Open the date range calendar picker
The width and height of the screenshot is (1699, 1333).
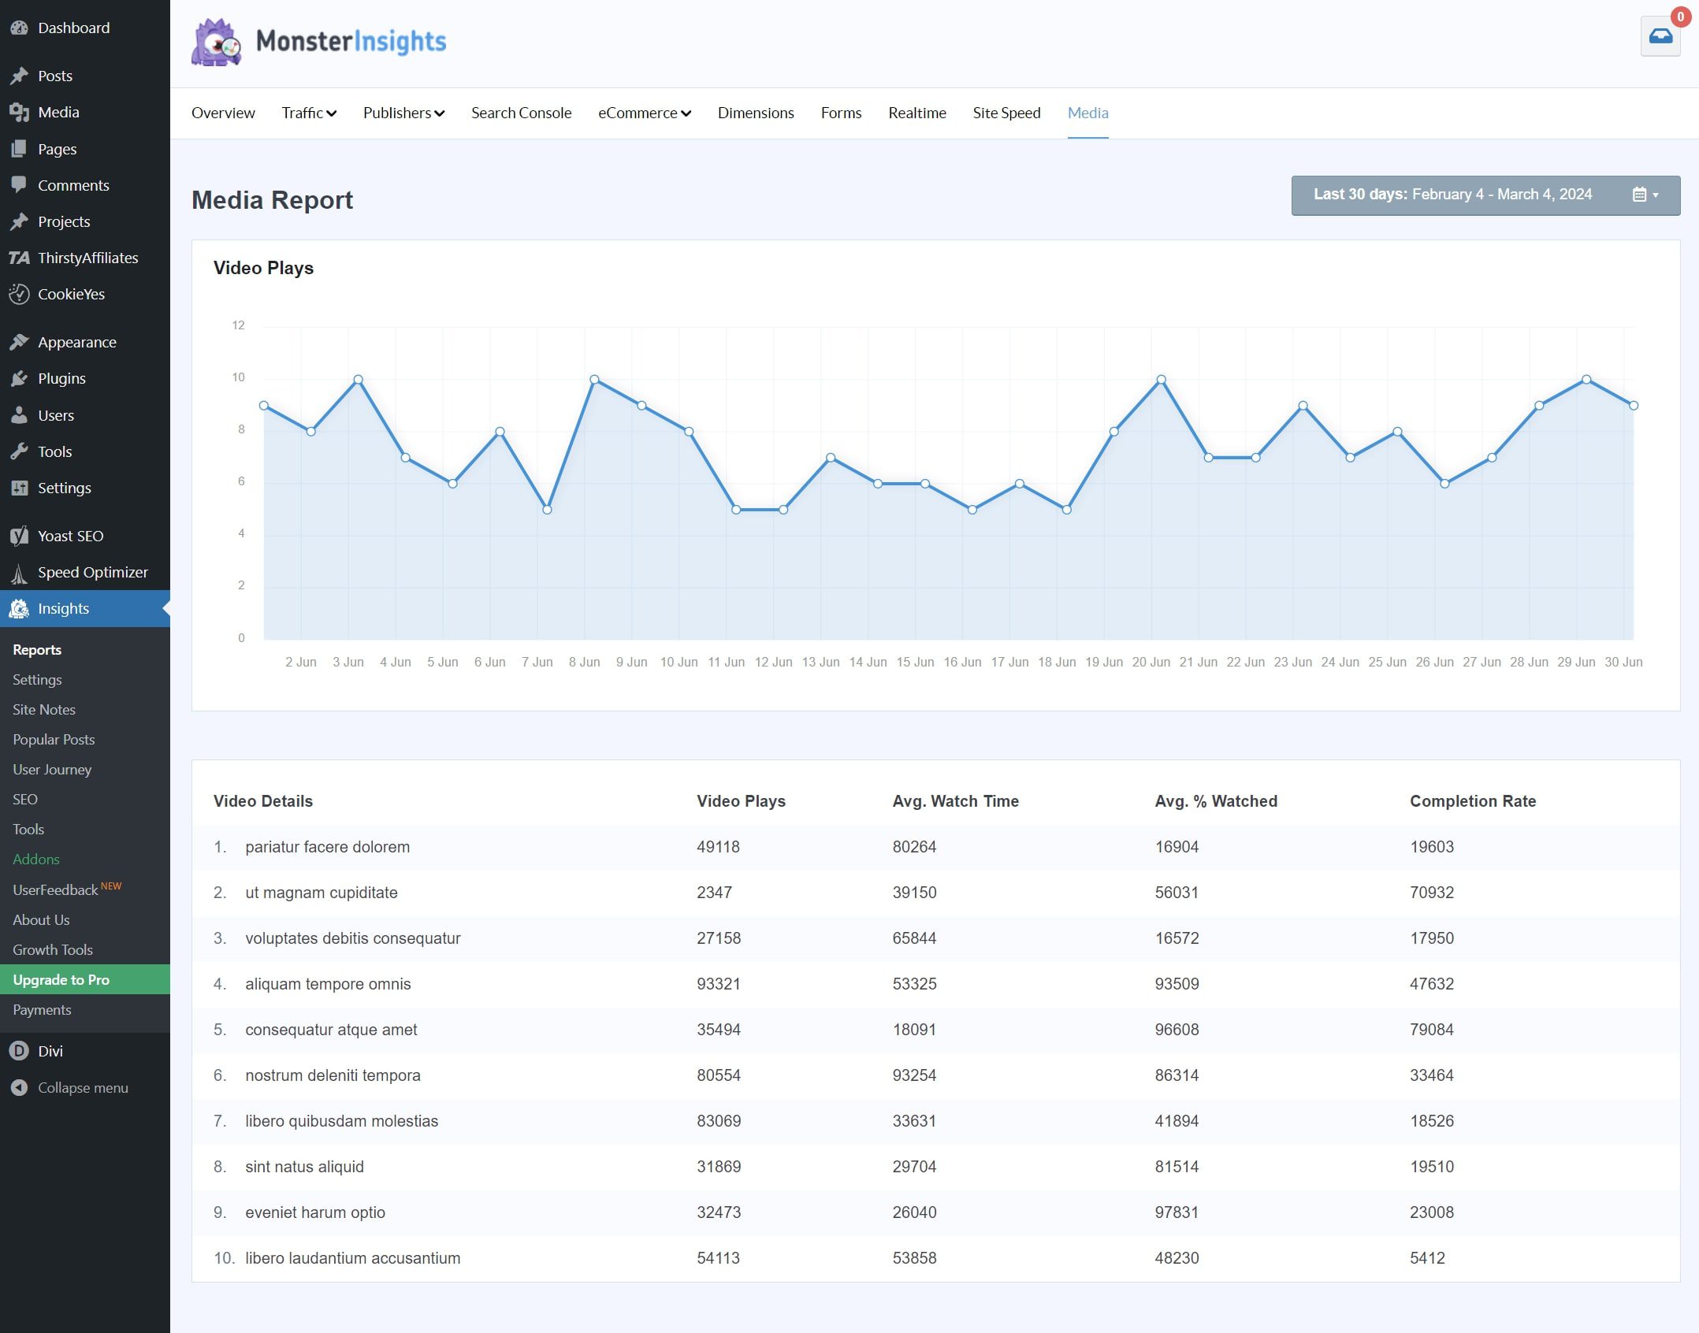pos(1642,195)
